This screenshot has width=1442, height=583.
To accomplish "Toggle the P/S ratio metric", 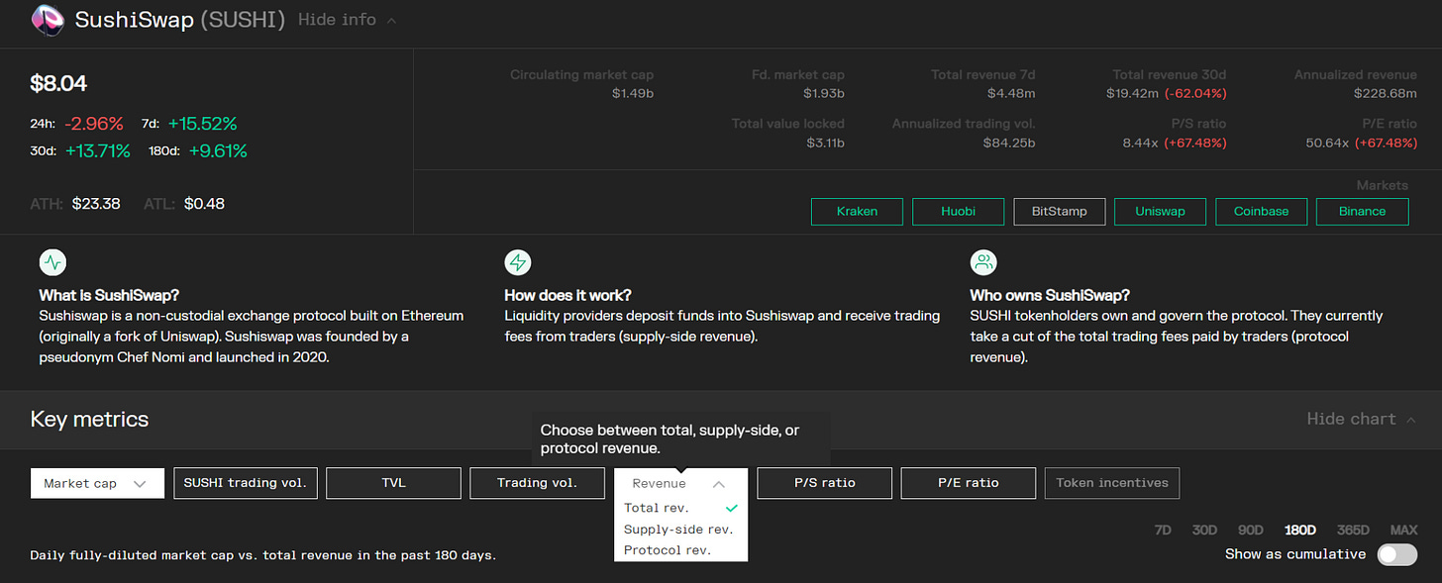I will [x=824, y=483].
